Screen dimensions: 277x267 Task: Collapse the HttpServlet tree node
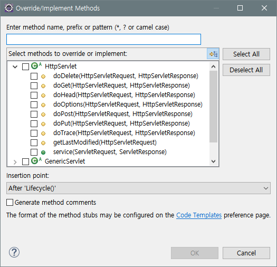click(15, 67)
